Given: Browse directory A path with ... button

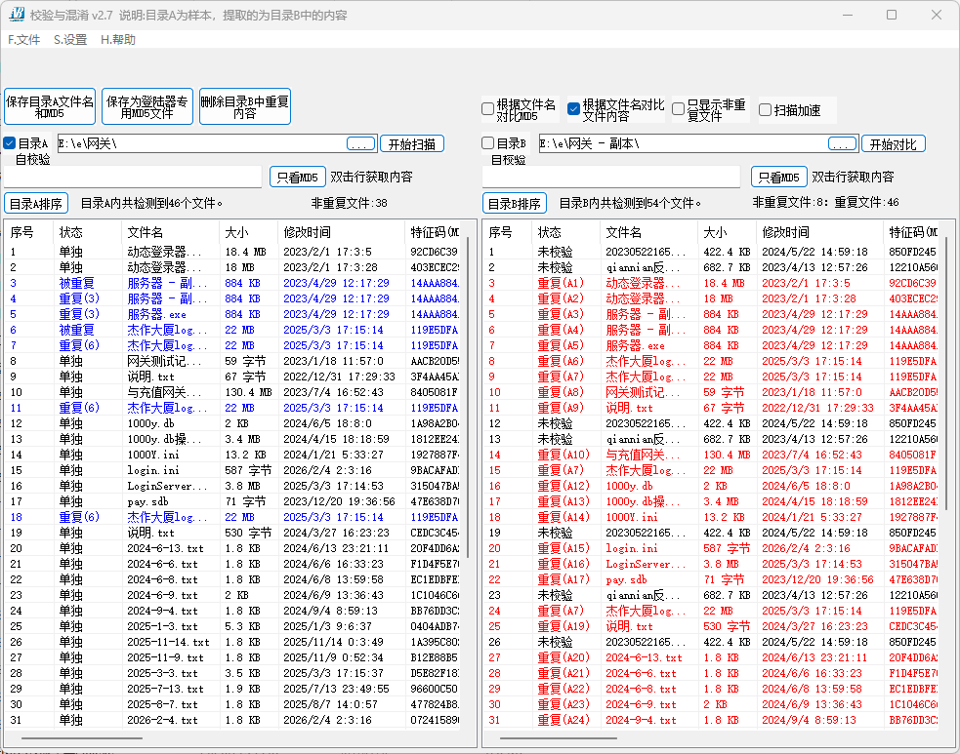Looking at the screenshot, I should click(360, 142).
